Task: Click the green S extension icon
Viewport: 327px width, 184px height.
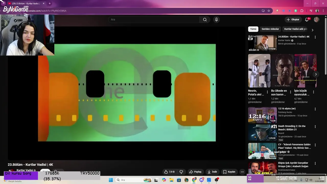Action: click(x=296, y=11)
